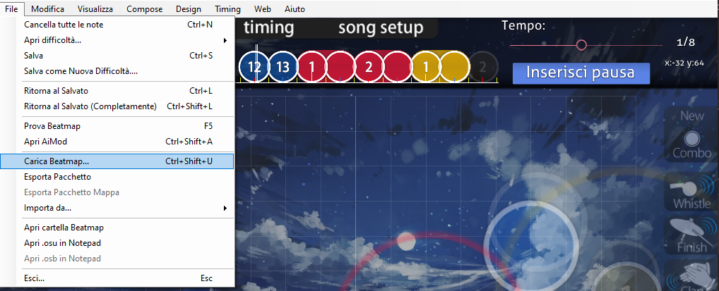
Task: Open the Modifica menu
Action: click(x=48, y=8)
